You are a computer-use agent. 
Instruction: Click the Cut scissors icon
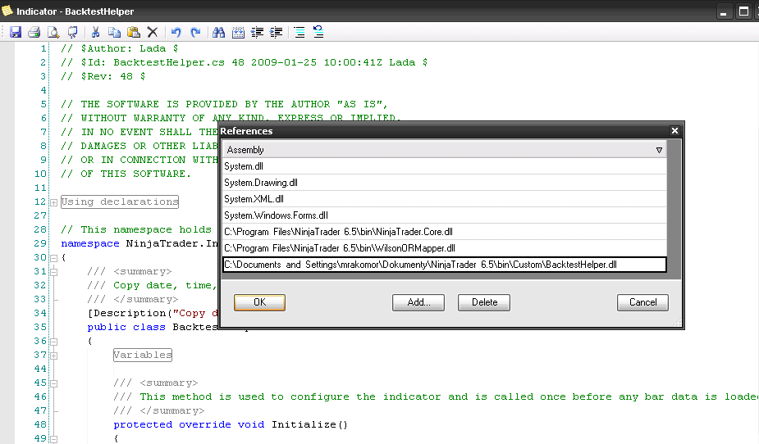pyautogui.click(x=95, y=33)
